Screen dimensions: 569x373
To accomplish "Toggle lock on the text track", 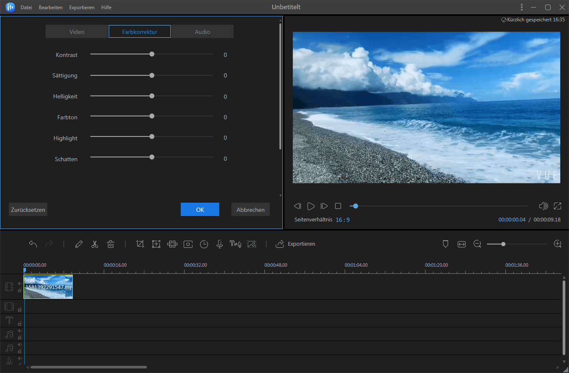I will (20, 323).
